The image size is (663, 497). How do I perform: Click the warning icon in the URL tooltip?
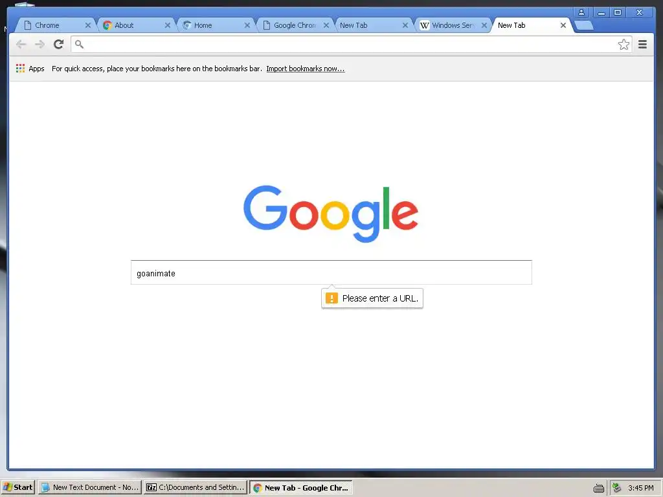pos(331,298)
